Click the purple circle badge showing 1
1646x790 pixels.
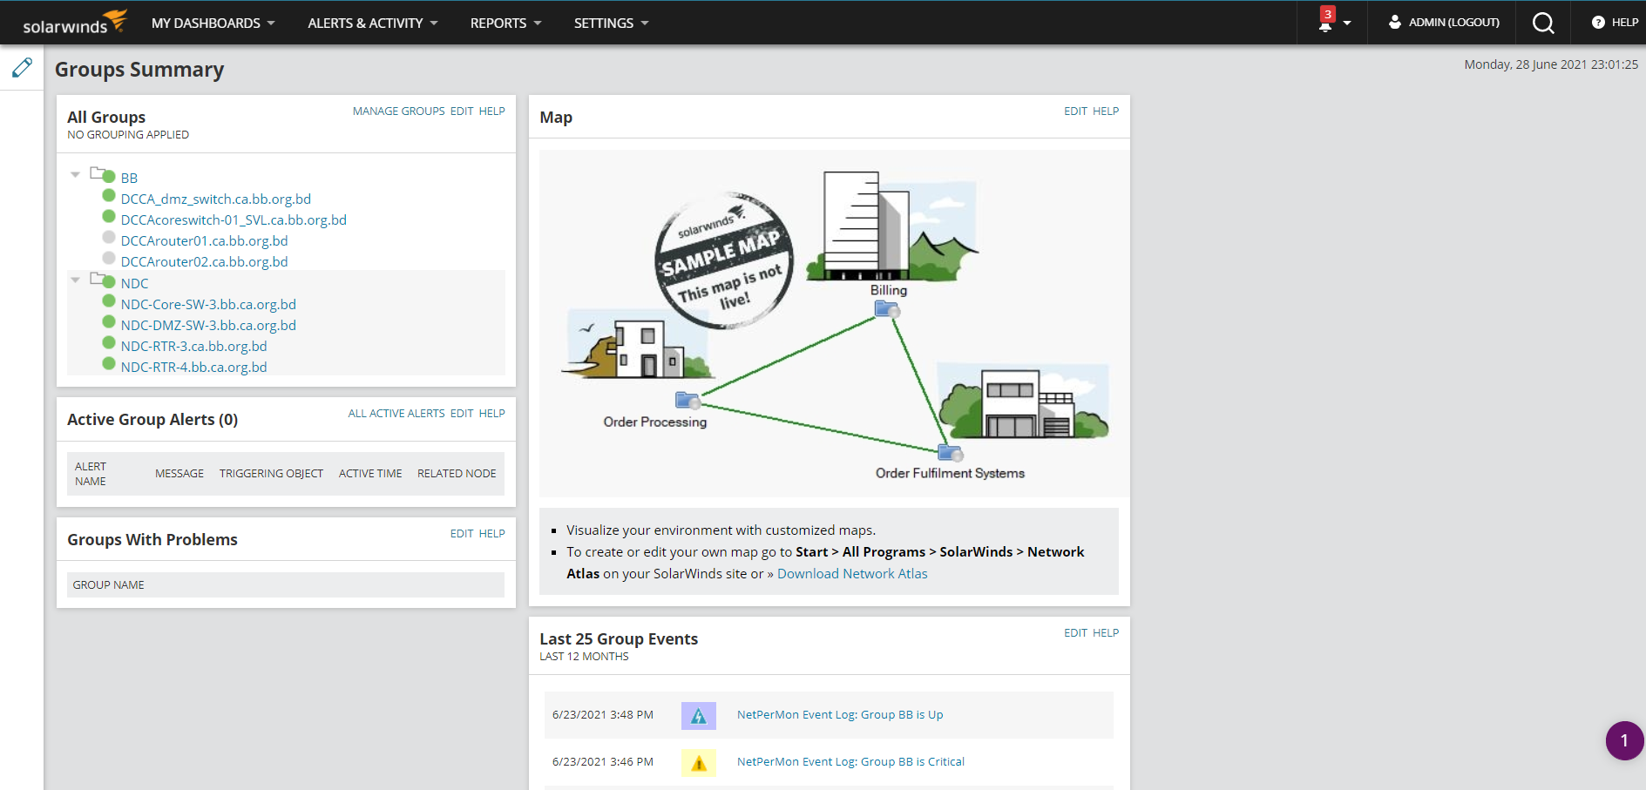click(x=1624, y=740)
